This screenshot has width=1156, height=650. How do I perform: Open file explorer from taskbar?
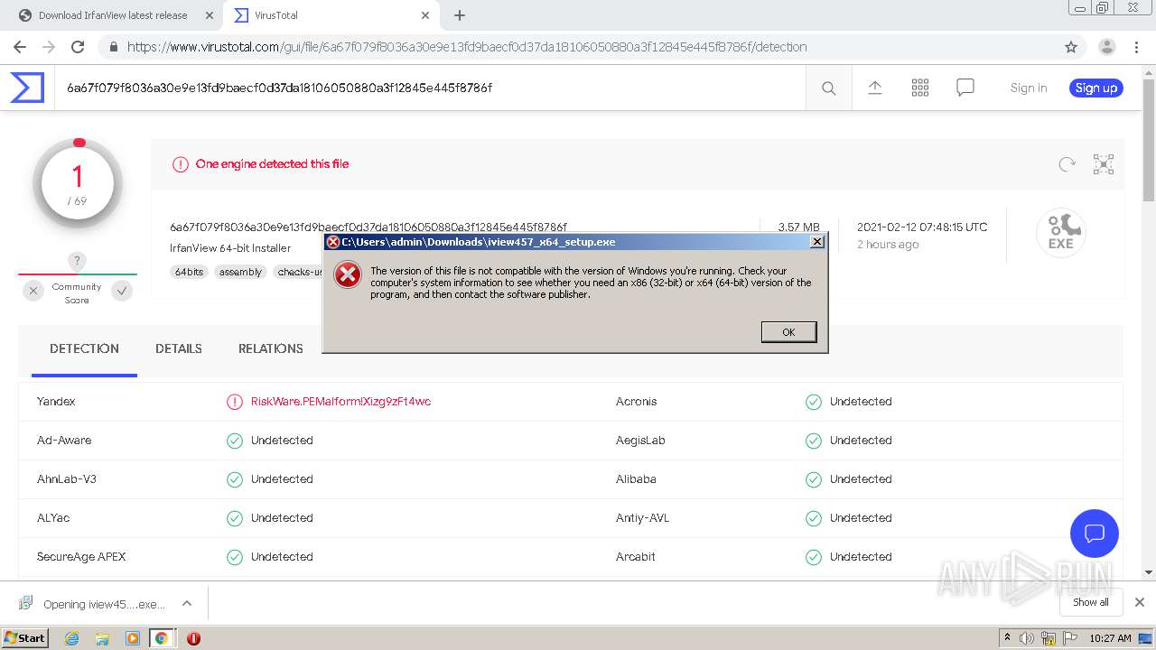coord(102,638)
